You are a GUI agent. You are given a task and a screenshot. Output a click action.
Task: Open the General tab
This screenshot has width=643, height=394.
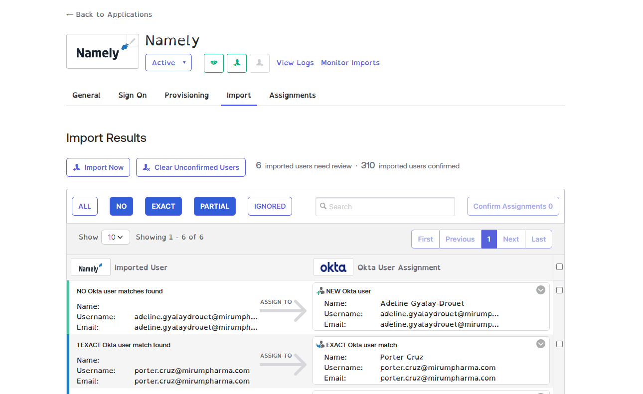86,95
